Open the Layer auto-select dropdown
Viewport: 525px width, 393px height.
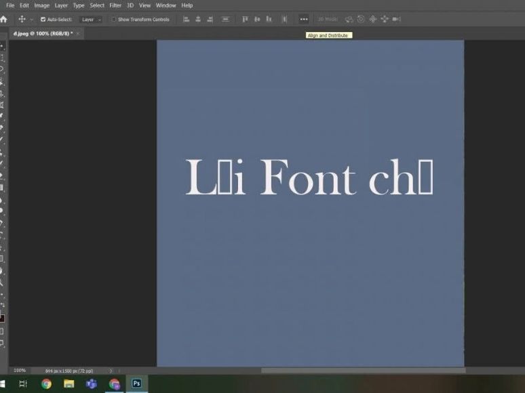click(x=91, y=20)
